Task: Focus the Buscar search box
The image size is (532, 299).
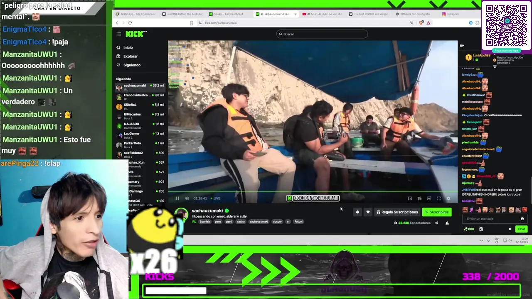Action: (322, 34)
